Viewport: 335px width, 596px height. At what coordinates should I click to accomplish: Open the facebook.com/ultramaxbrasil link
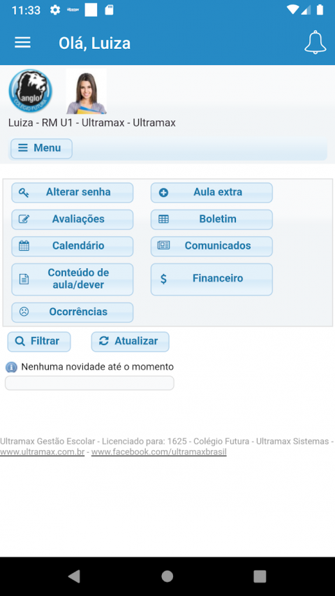pos(158,452)
